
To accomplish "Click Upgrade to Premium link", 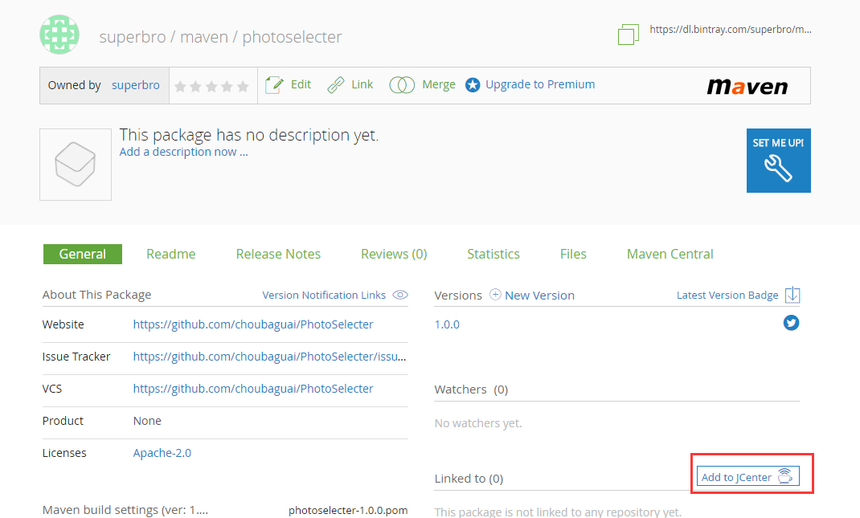I will tap(540, 84).
